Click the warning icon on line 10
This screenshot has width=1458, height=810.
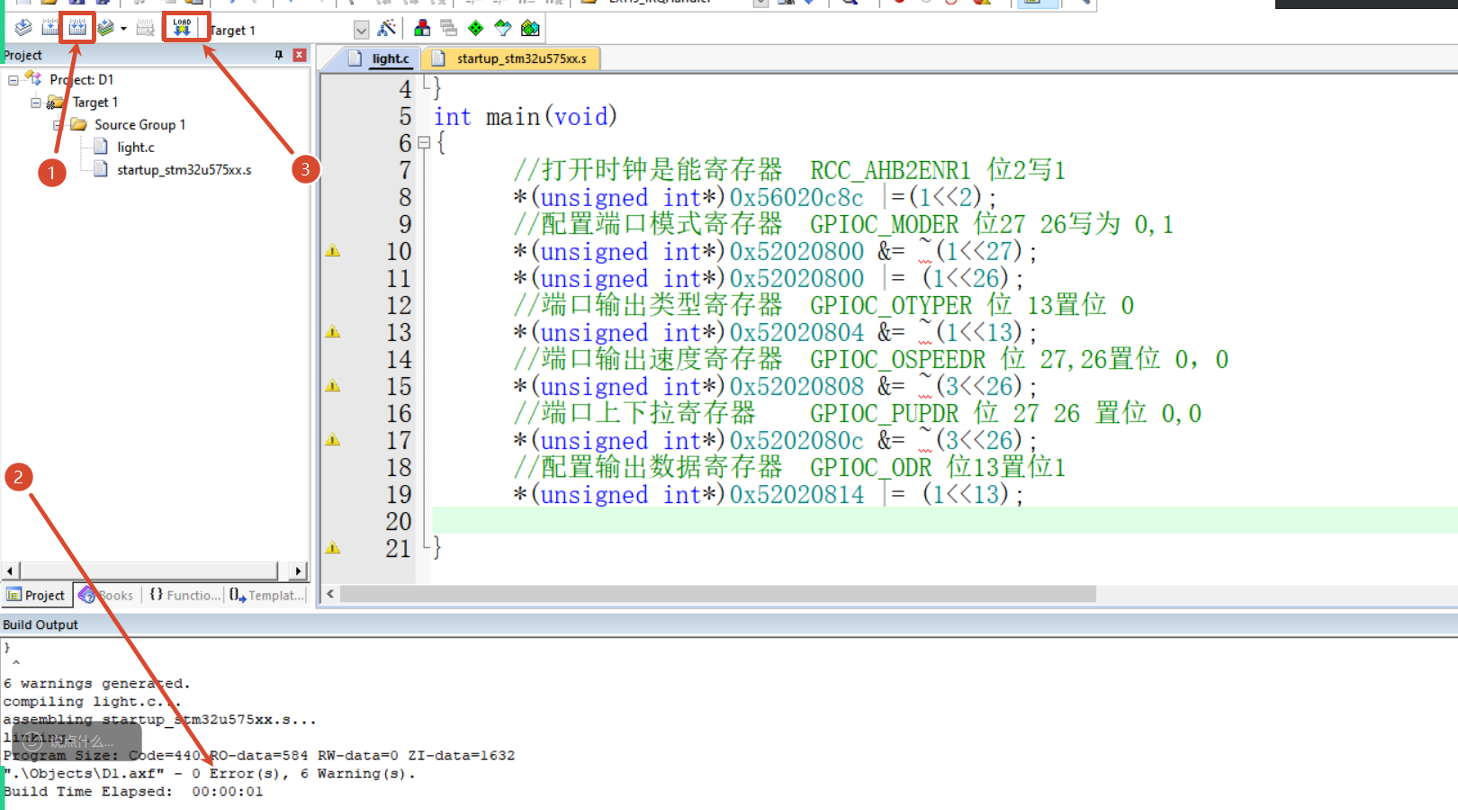[x=333, y=251]
